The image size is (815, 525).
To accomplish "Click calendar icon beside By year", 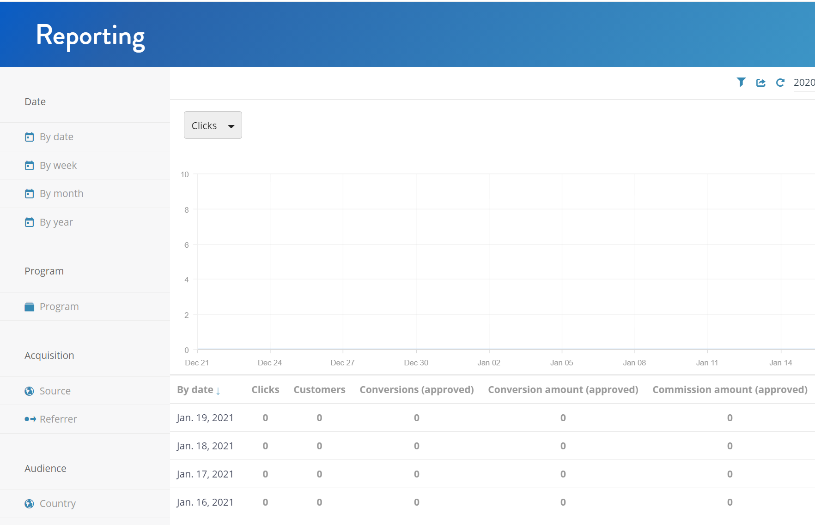I will tap(29, 222).
